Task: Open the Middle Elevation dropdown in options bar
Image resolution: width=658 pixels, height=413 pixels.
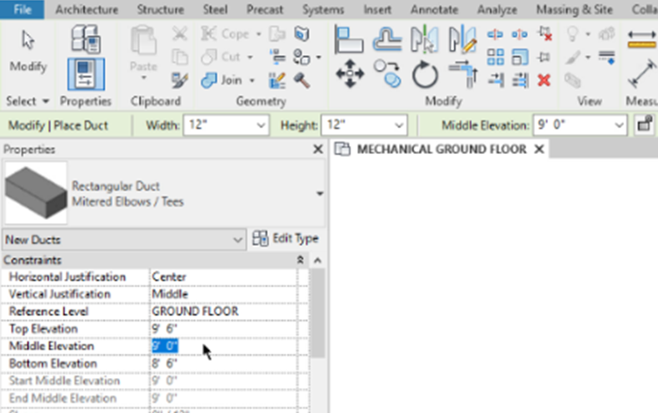Action: pos(619,125)
